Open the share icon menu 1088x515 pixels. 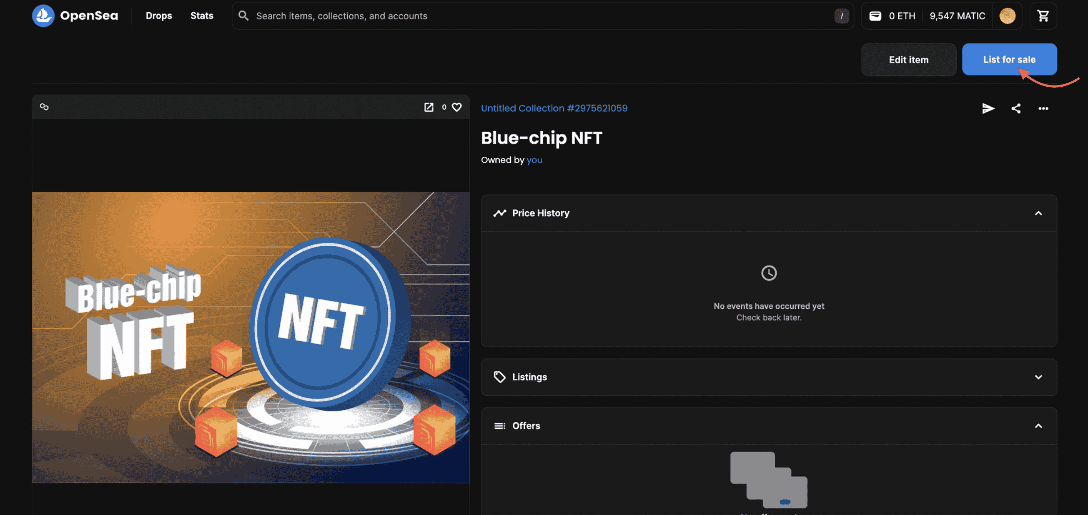click(1016, 108)
